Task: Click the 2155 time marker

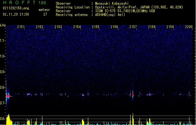Action: pyautogui.click(x=96, y=27)
